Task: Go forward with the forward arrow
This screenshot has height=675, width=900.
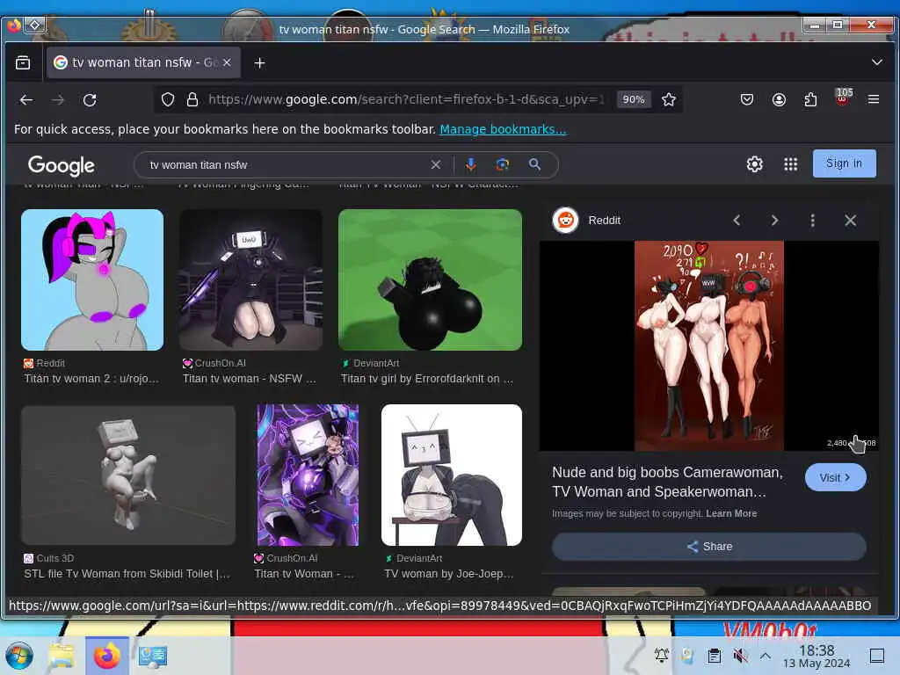Action: click(58, 100)
